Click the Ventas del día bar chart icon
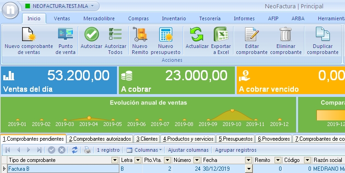Image resolution: width=345 pixels, height=173 pixels. point(9,75)
